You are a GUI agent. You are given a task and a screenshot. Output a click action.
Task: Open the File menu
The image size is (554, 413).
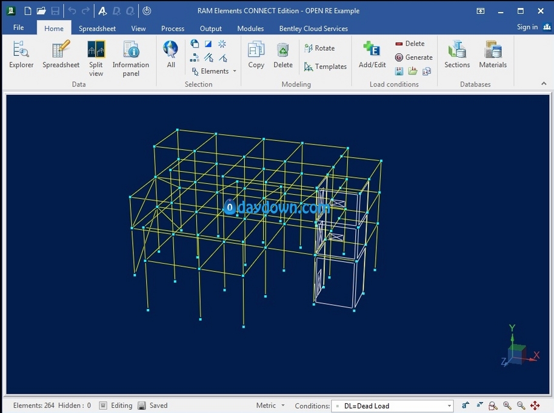pos(19,27)
